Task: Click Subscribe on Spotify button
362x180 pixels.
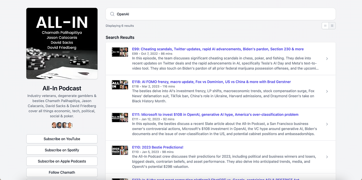Action: 62,150
